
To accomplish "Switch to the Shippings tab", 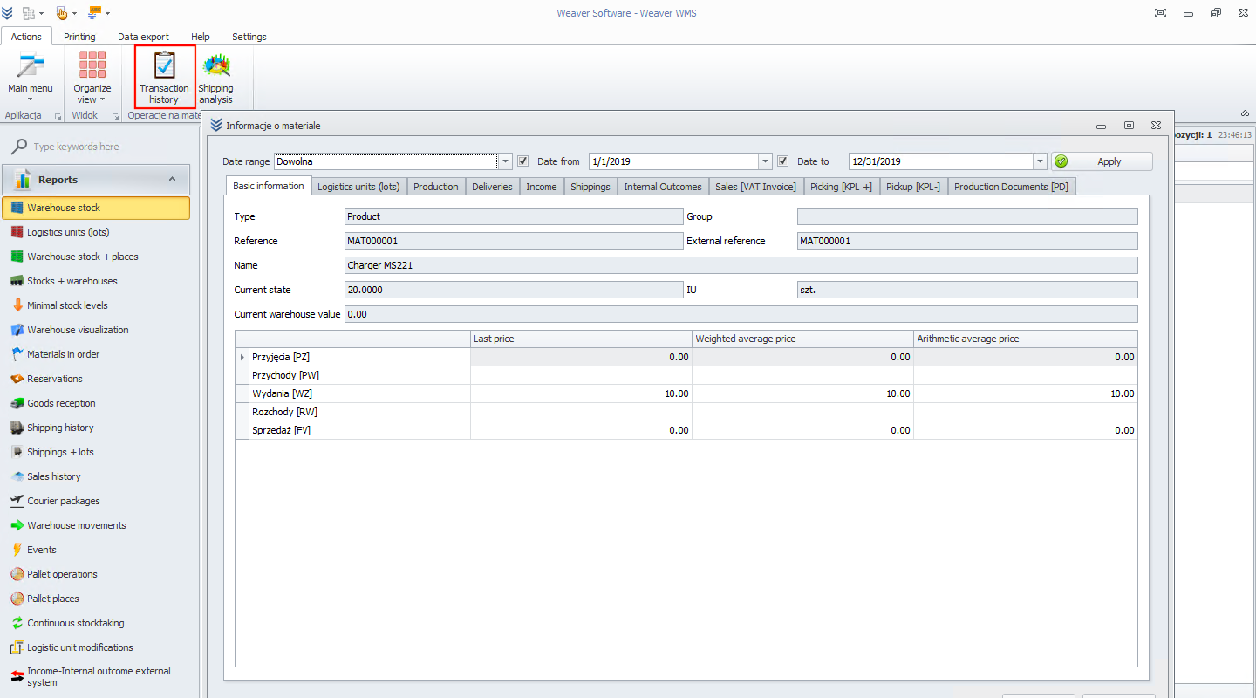I will pos(590,187).
